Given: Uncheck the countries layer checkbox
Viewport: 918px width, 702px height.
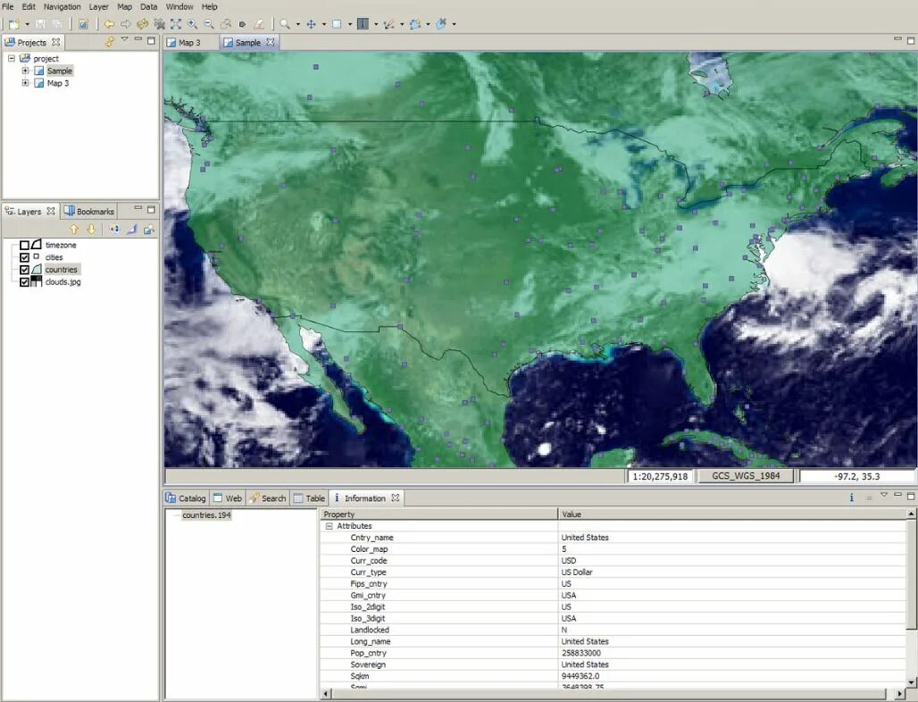Looking at the screenshot, I should coord(25,270).
